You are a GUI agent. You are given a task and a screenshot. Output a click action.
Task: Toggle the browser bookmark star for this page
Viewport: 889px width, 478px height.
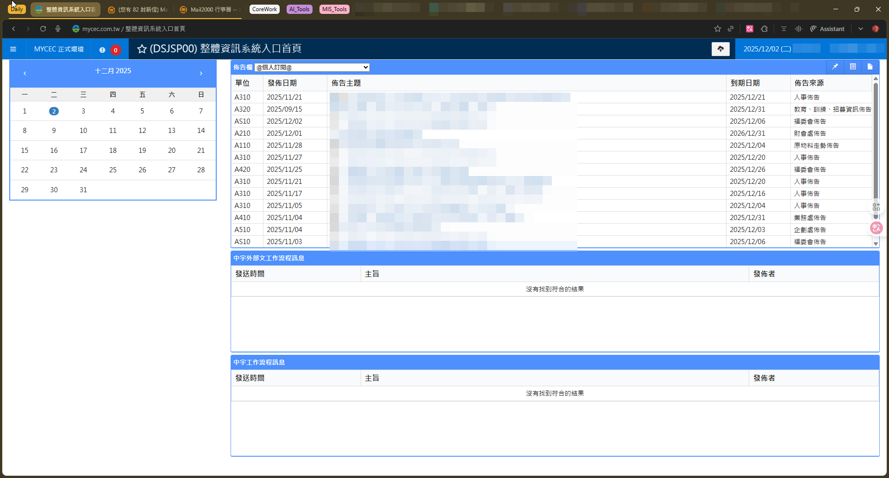tap(717, 29)
